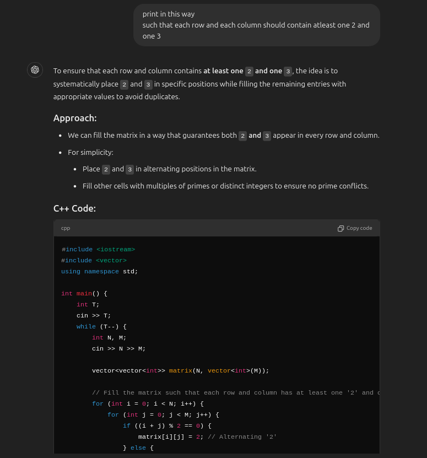The width and height of the screenshot is (427, 458).
Task: Select the inline code badge showing 2
Action: tap(249, 71)
